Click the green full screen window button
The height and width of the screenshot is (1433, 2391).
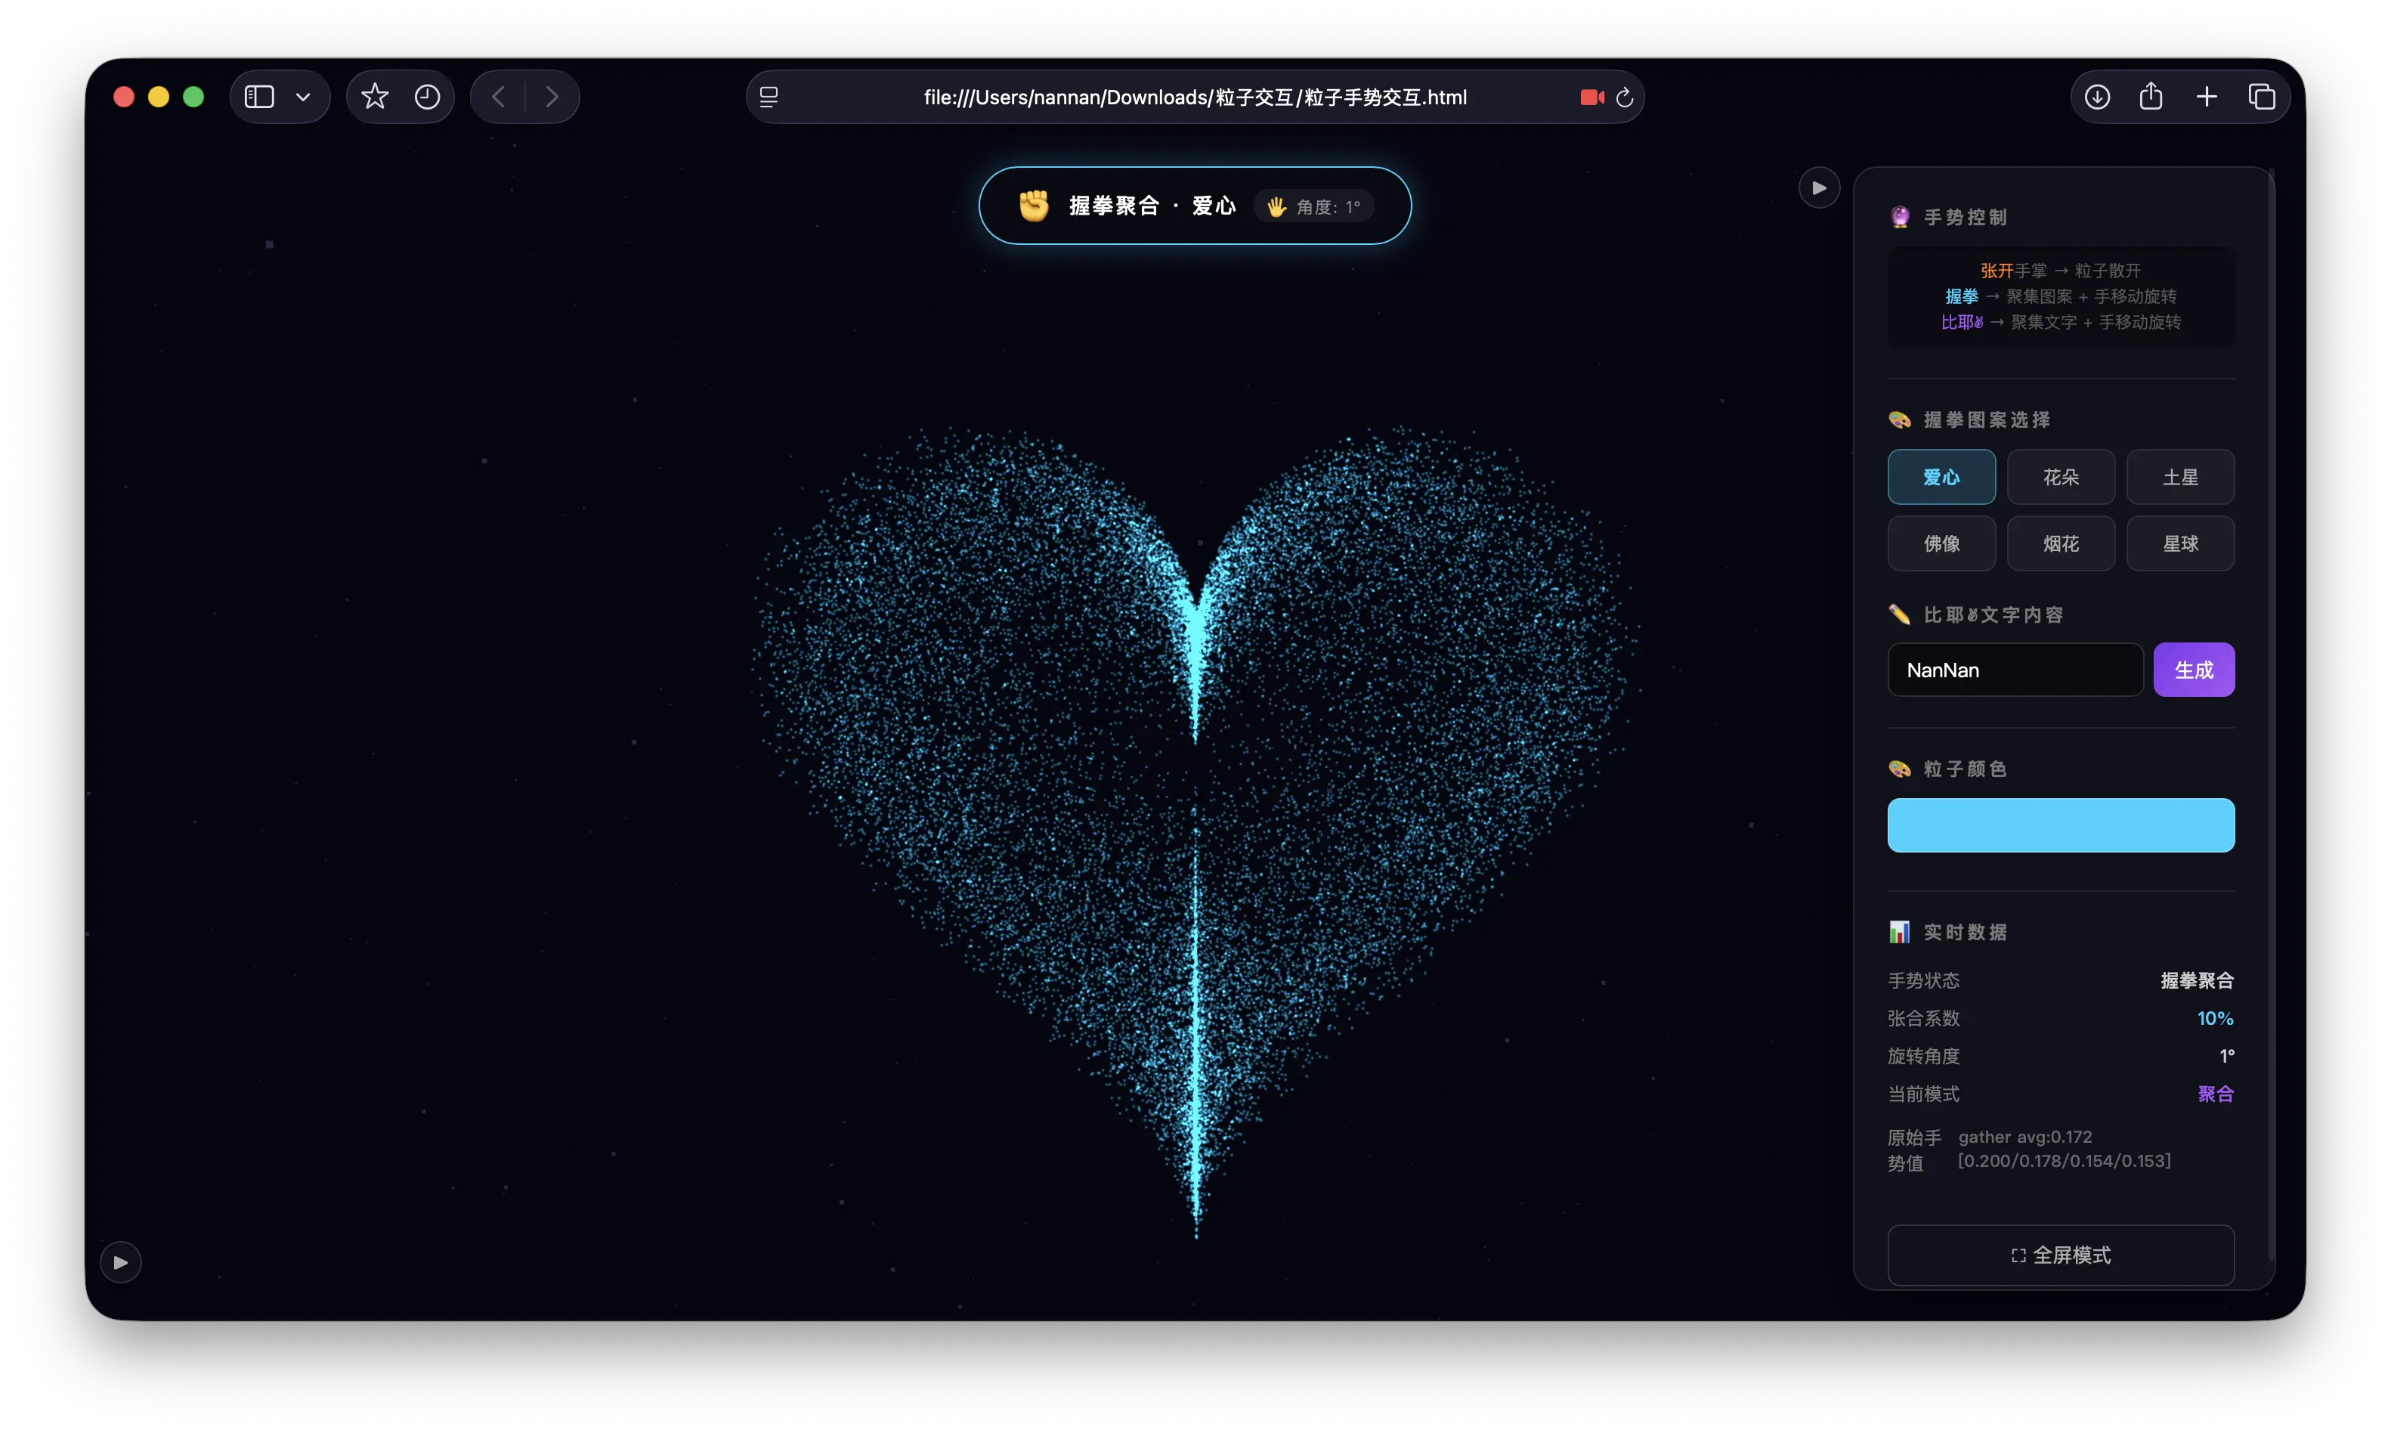point(193,97)
